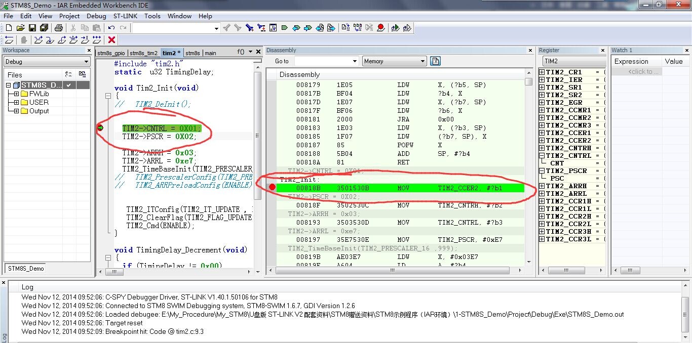692x343 pixels.
Task: Click the Compile file toolbar icon
Action: pyautogui.click(x=345, y=28)
